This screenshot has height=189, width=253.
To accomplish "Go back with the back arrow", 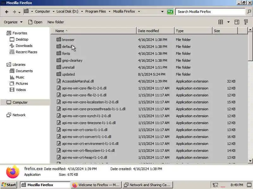I will [x=7, y=12].
